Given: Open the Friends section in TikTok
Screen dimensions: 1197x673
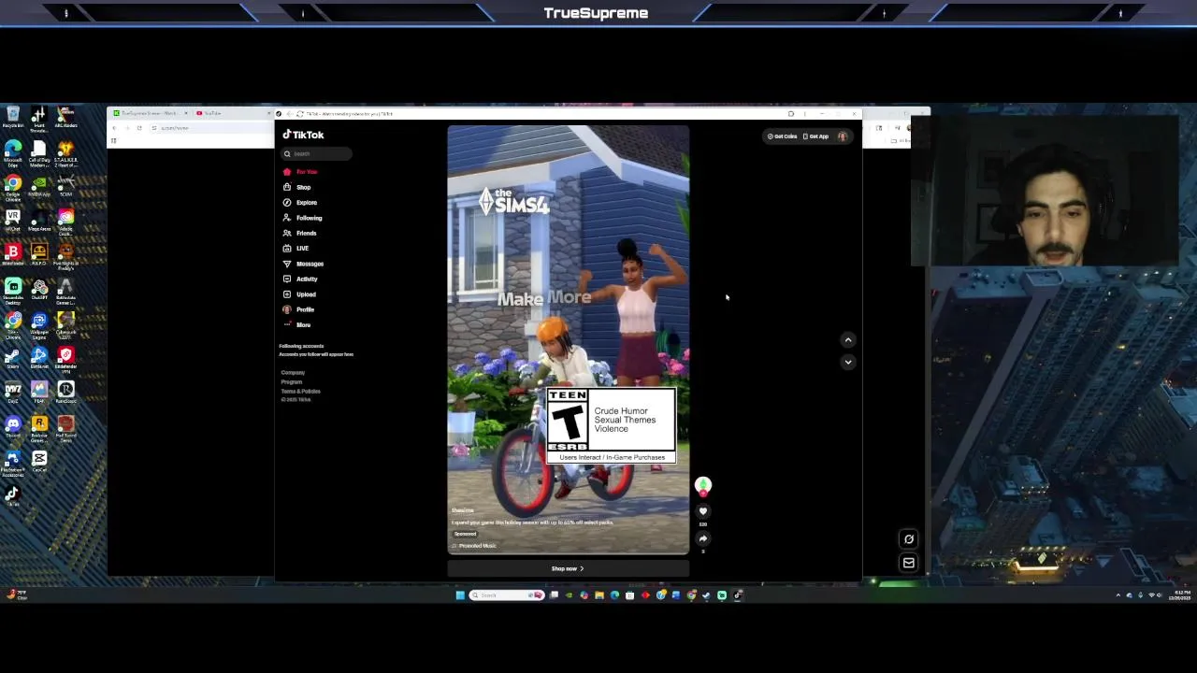Looking at the screenshot, I should (x=300, y=233).
